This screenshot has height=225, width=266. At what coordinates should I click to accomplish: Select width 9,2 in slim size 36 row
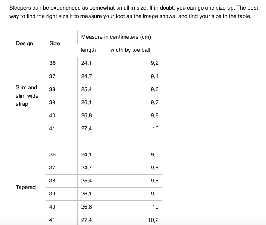[x=154, y=63]
